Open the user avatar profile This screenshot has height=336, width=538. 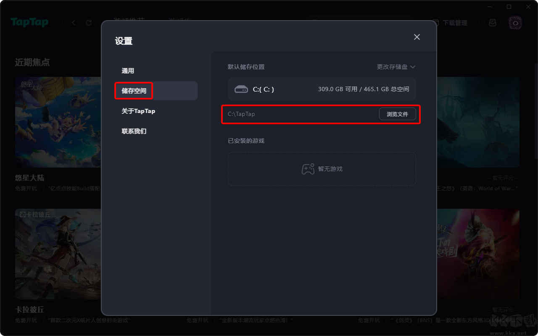click(515, 23)
